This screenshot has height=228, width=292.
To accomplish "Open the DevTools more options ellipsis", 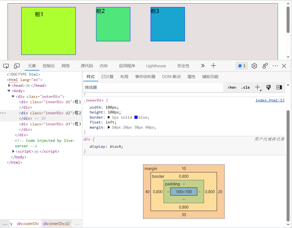I will pos(275,66).
